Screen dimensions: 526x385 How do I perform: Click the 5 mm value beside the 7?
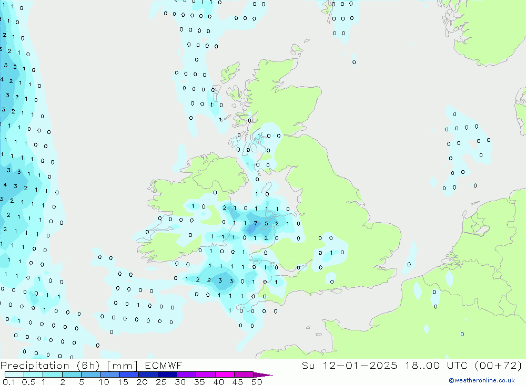point(267,223)
